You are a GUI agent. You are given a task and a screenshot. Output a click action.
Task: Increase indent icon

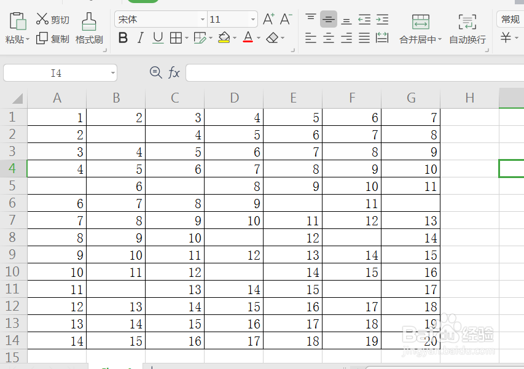(x=382, y=20)
